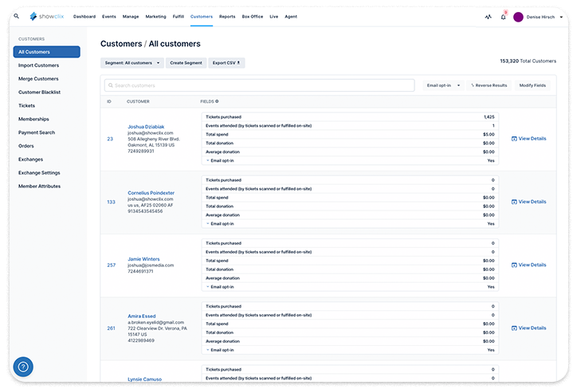Open Amira Essed's customer name link
Viewport: 577px width, 389px height.
(143, 316)
